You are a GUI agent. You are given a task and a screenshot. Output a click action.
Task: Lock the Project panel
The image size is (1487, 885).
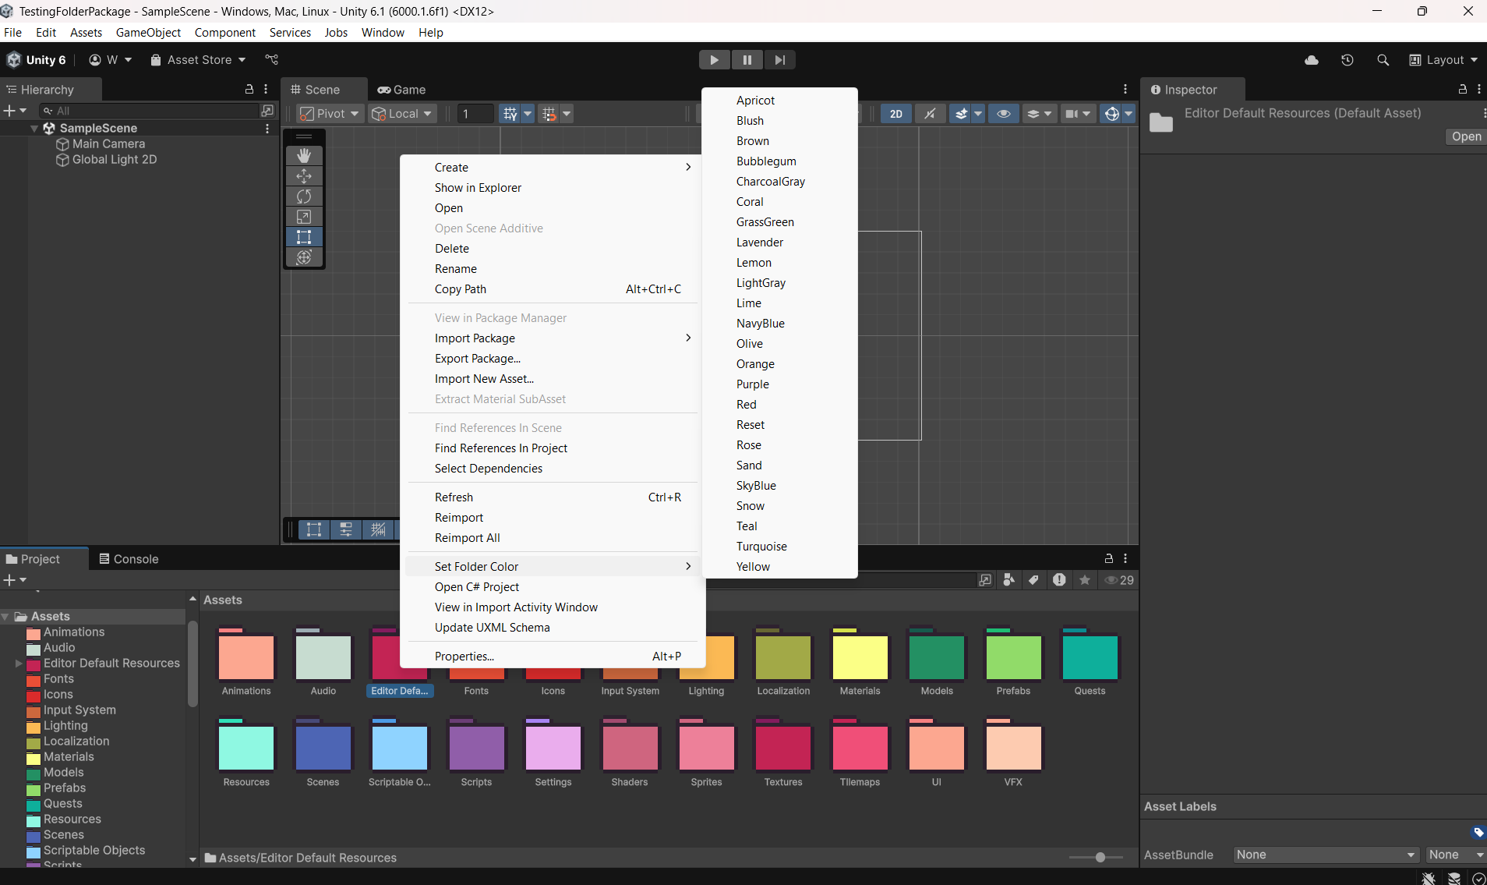(1109, 559)
